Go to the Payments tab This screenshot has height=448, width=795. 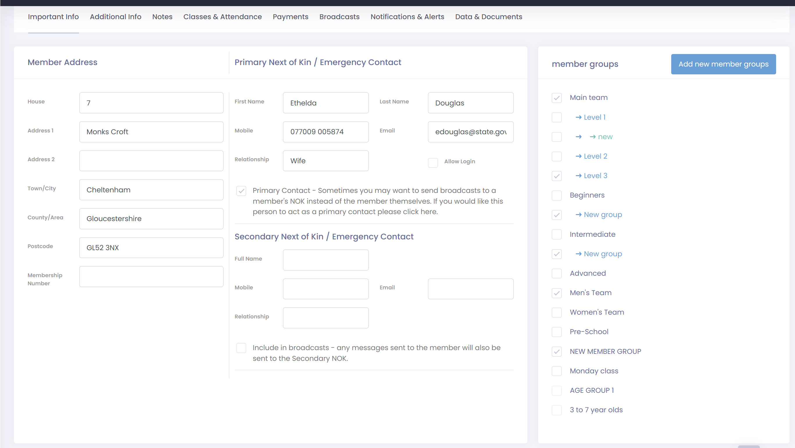[290, 17]
